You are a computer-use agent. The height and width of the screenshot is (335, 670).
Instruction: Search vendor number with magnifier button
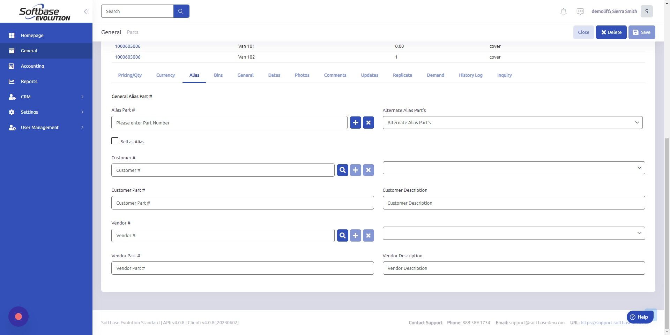[342, 236]
